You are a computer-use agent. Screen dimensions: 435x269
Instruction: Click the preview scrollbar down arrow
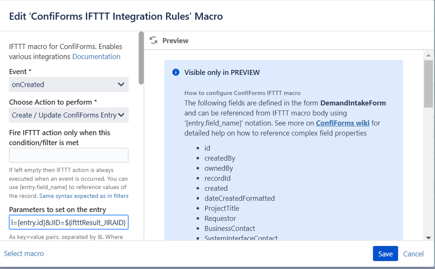click(428, 238)
